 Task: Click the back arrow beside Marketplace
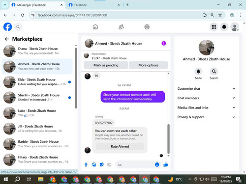7,39
